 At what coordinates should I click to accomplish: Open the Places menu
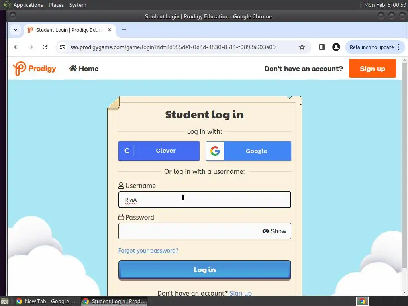(x=56, y=5)
